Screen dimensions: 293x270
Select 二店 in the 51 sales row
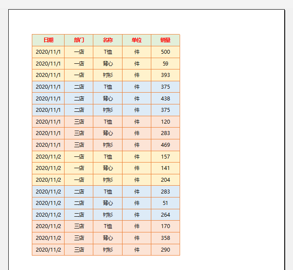tap(78, 203)
